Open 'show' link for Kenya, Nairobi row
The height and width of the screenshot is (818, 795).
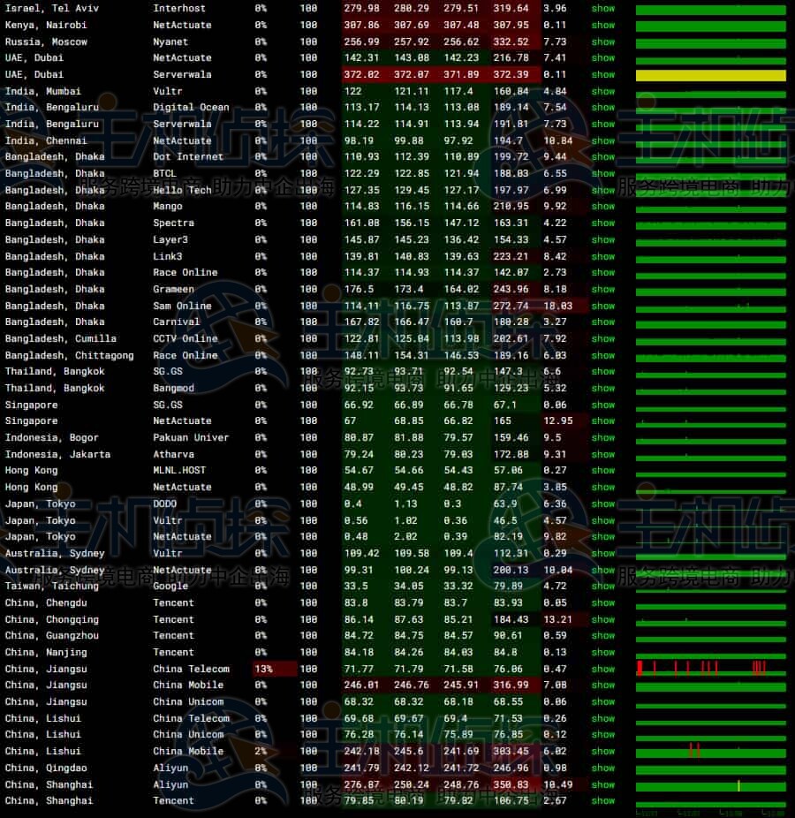[x=603, y=25]
